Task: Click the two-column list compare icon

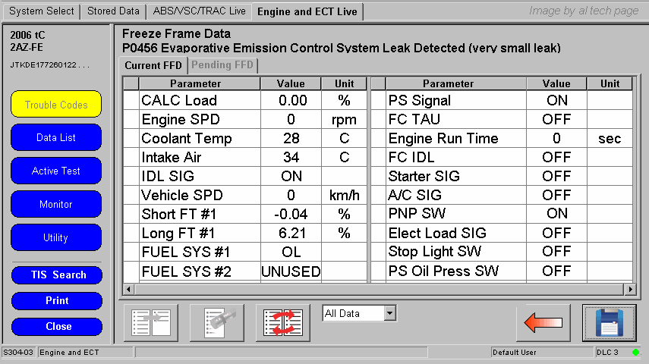Action: (150, 323)
